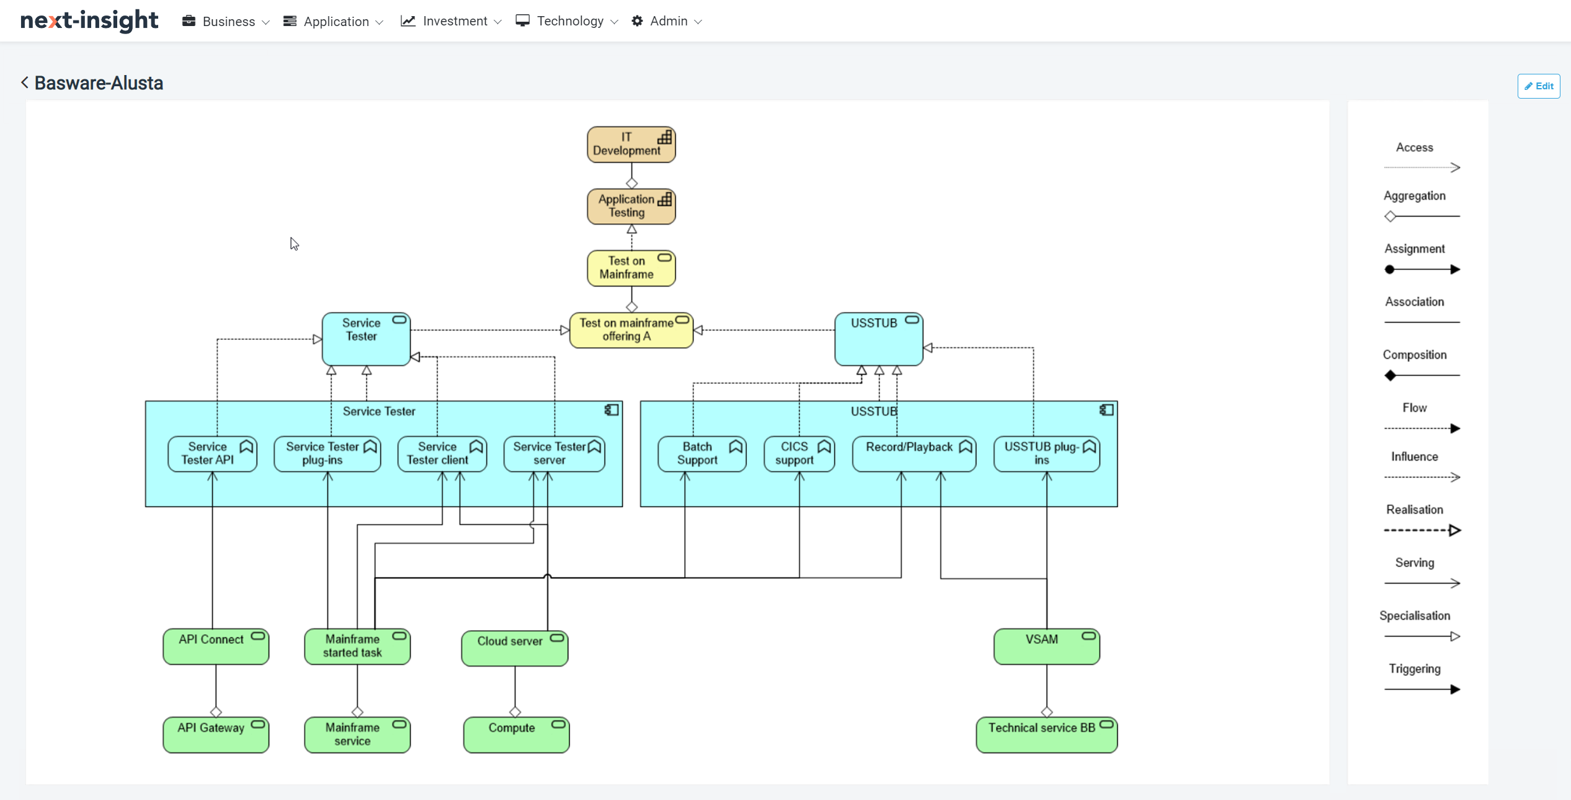
Task: Select the Service Tester service node
Action: click(x=366, y=339)
